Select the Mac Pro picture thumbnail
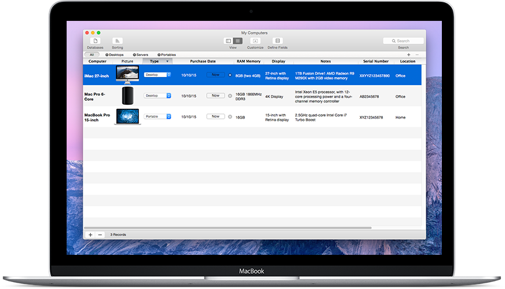 click(127, 96)
